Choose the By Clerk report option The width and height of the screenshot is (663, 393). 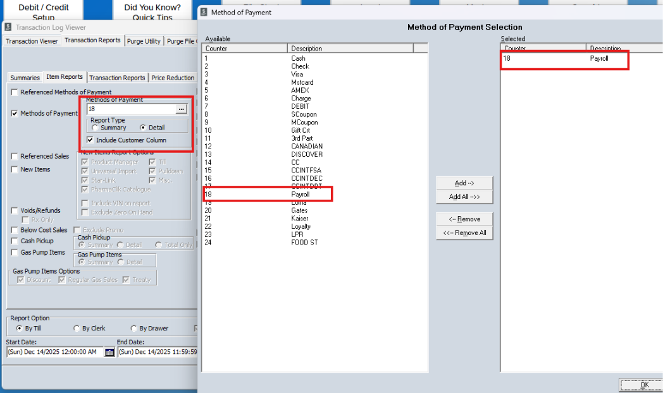77,329
